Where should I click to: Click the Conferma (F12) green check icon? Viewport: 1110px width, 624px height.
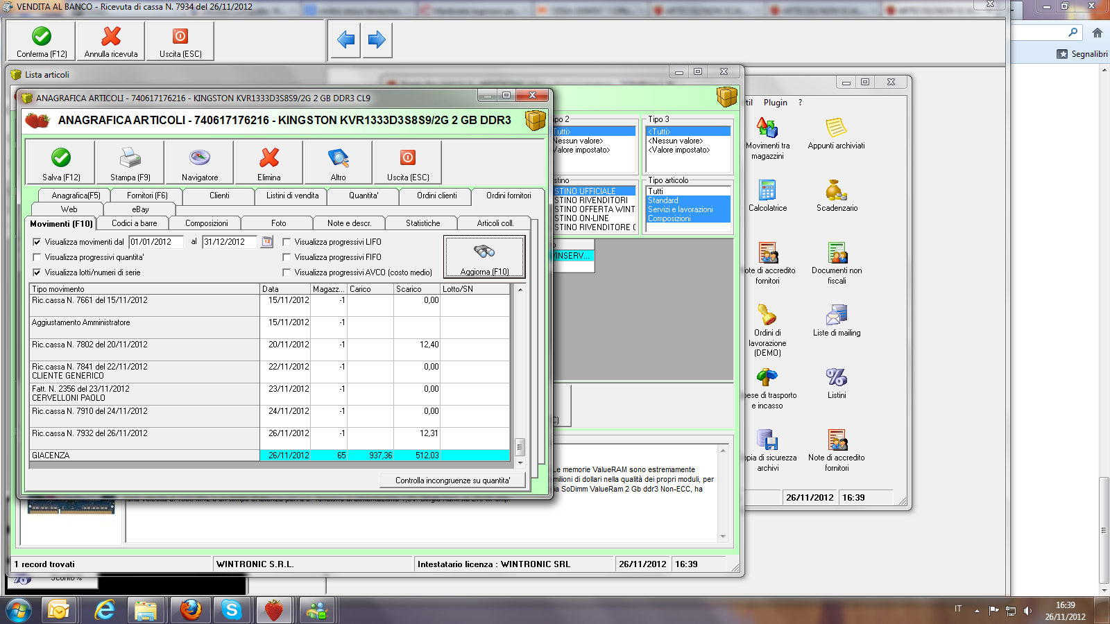42,36
